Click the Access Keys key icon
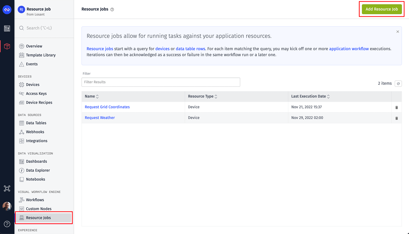Screen dimensions: 409x234 21,94
